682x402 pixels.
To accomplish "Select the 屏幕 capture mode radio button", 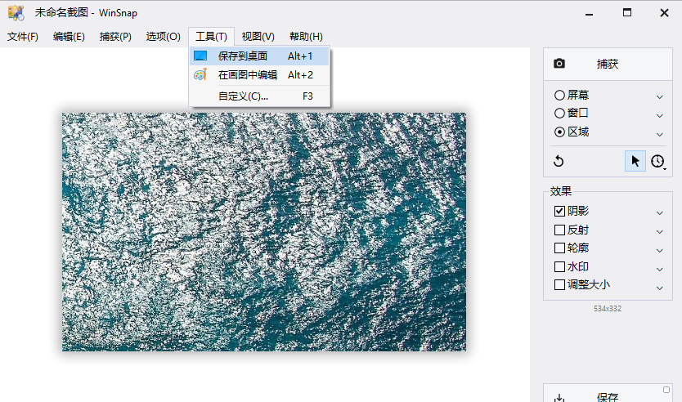I will pos(560,95).
